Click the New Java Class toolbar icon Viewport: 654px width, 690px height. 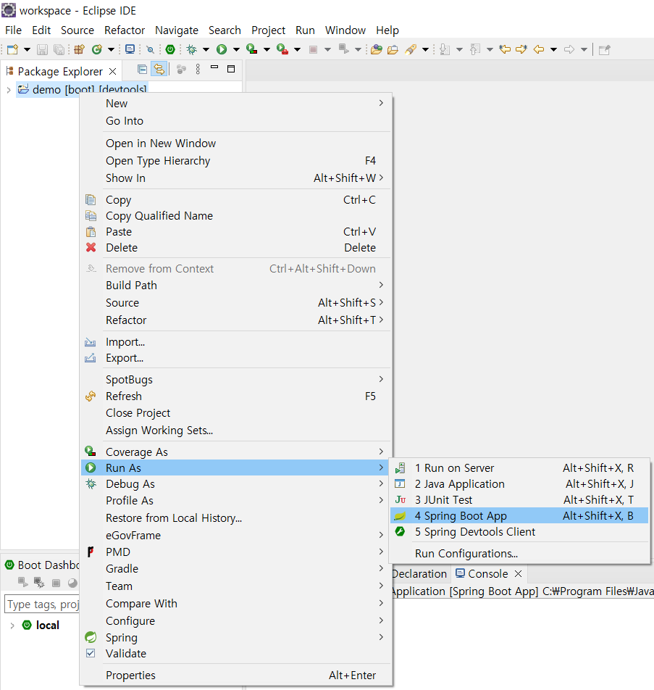(x=97, y=49)
